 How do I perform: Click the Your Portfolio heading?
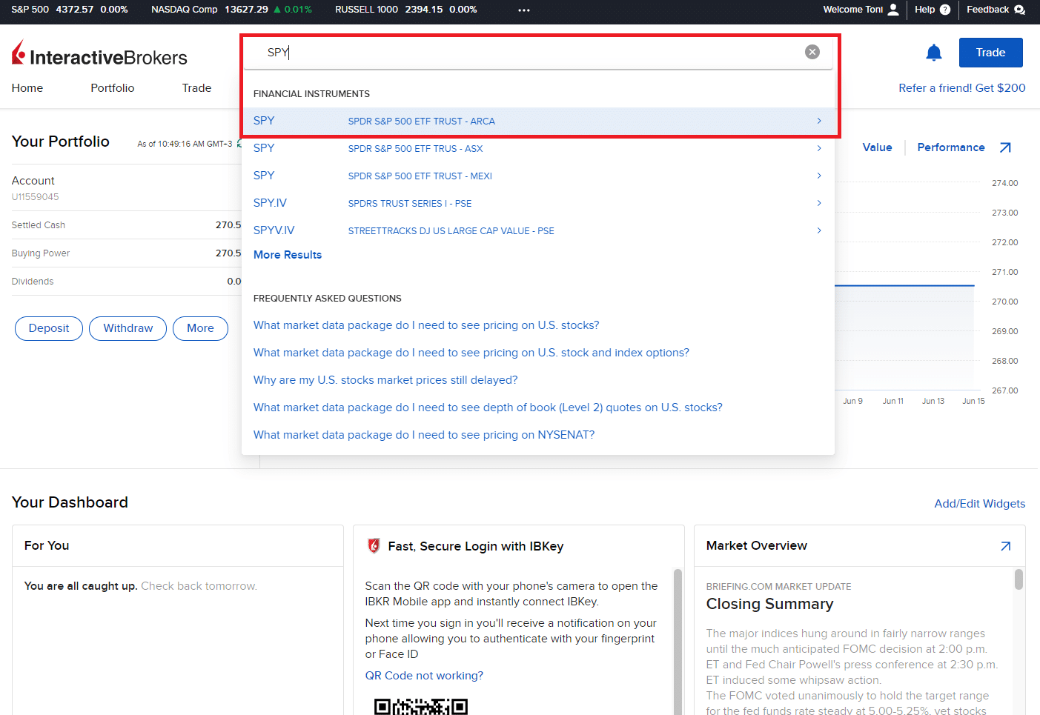point(61,142)
